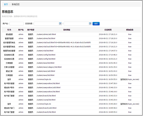Click timestamp 2016-08-31 15:46:14.0
Viewport: 143px width, 116px height.
[108, 92]
